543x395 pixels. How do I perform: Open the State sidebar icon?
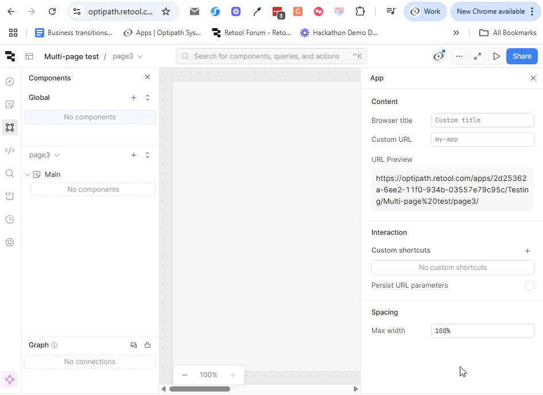point(10,196)
